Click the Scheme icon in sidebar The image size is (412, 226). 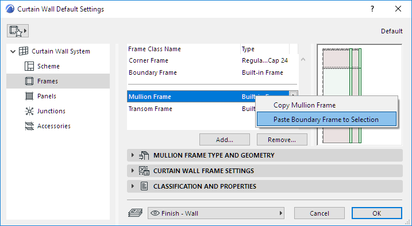point(29,66)
